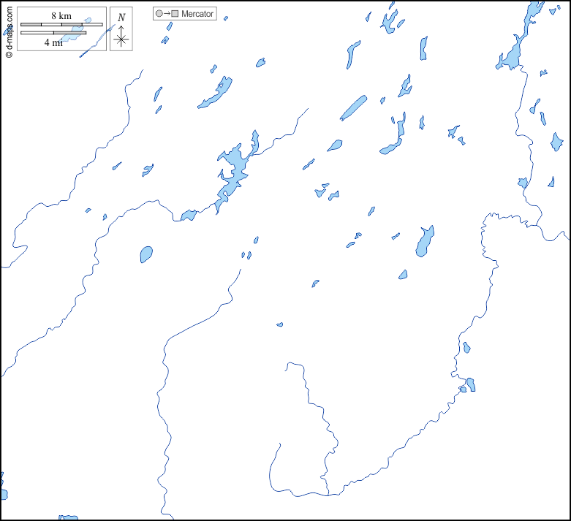Image resolution: width=571 pixels, height=521 pixels.
Task: Click the square icon beside Mercator text
Action: 175,14
